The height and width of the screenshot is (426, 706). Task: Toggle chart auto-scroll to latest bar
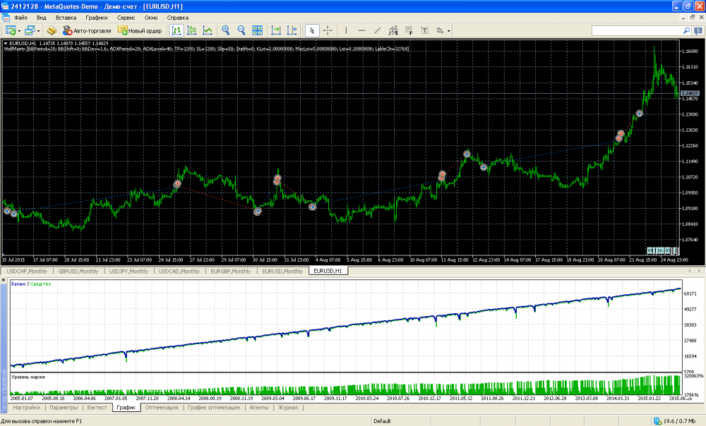275,30
